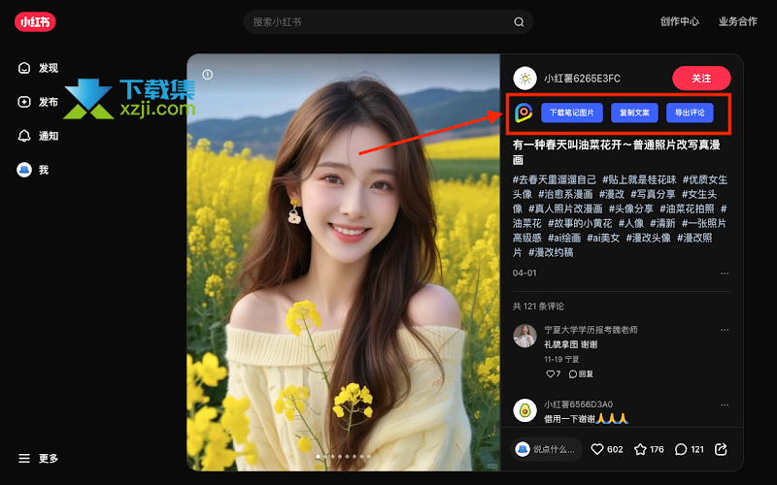
Task: Reply to the 礼貌拿图 谢谢 comment
Action: (581, 373)
